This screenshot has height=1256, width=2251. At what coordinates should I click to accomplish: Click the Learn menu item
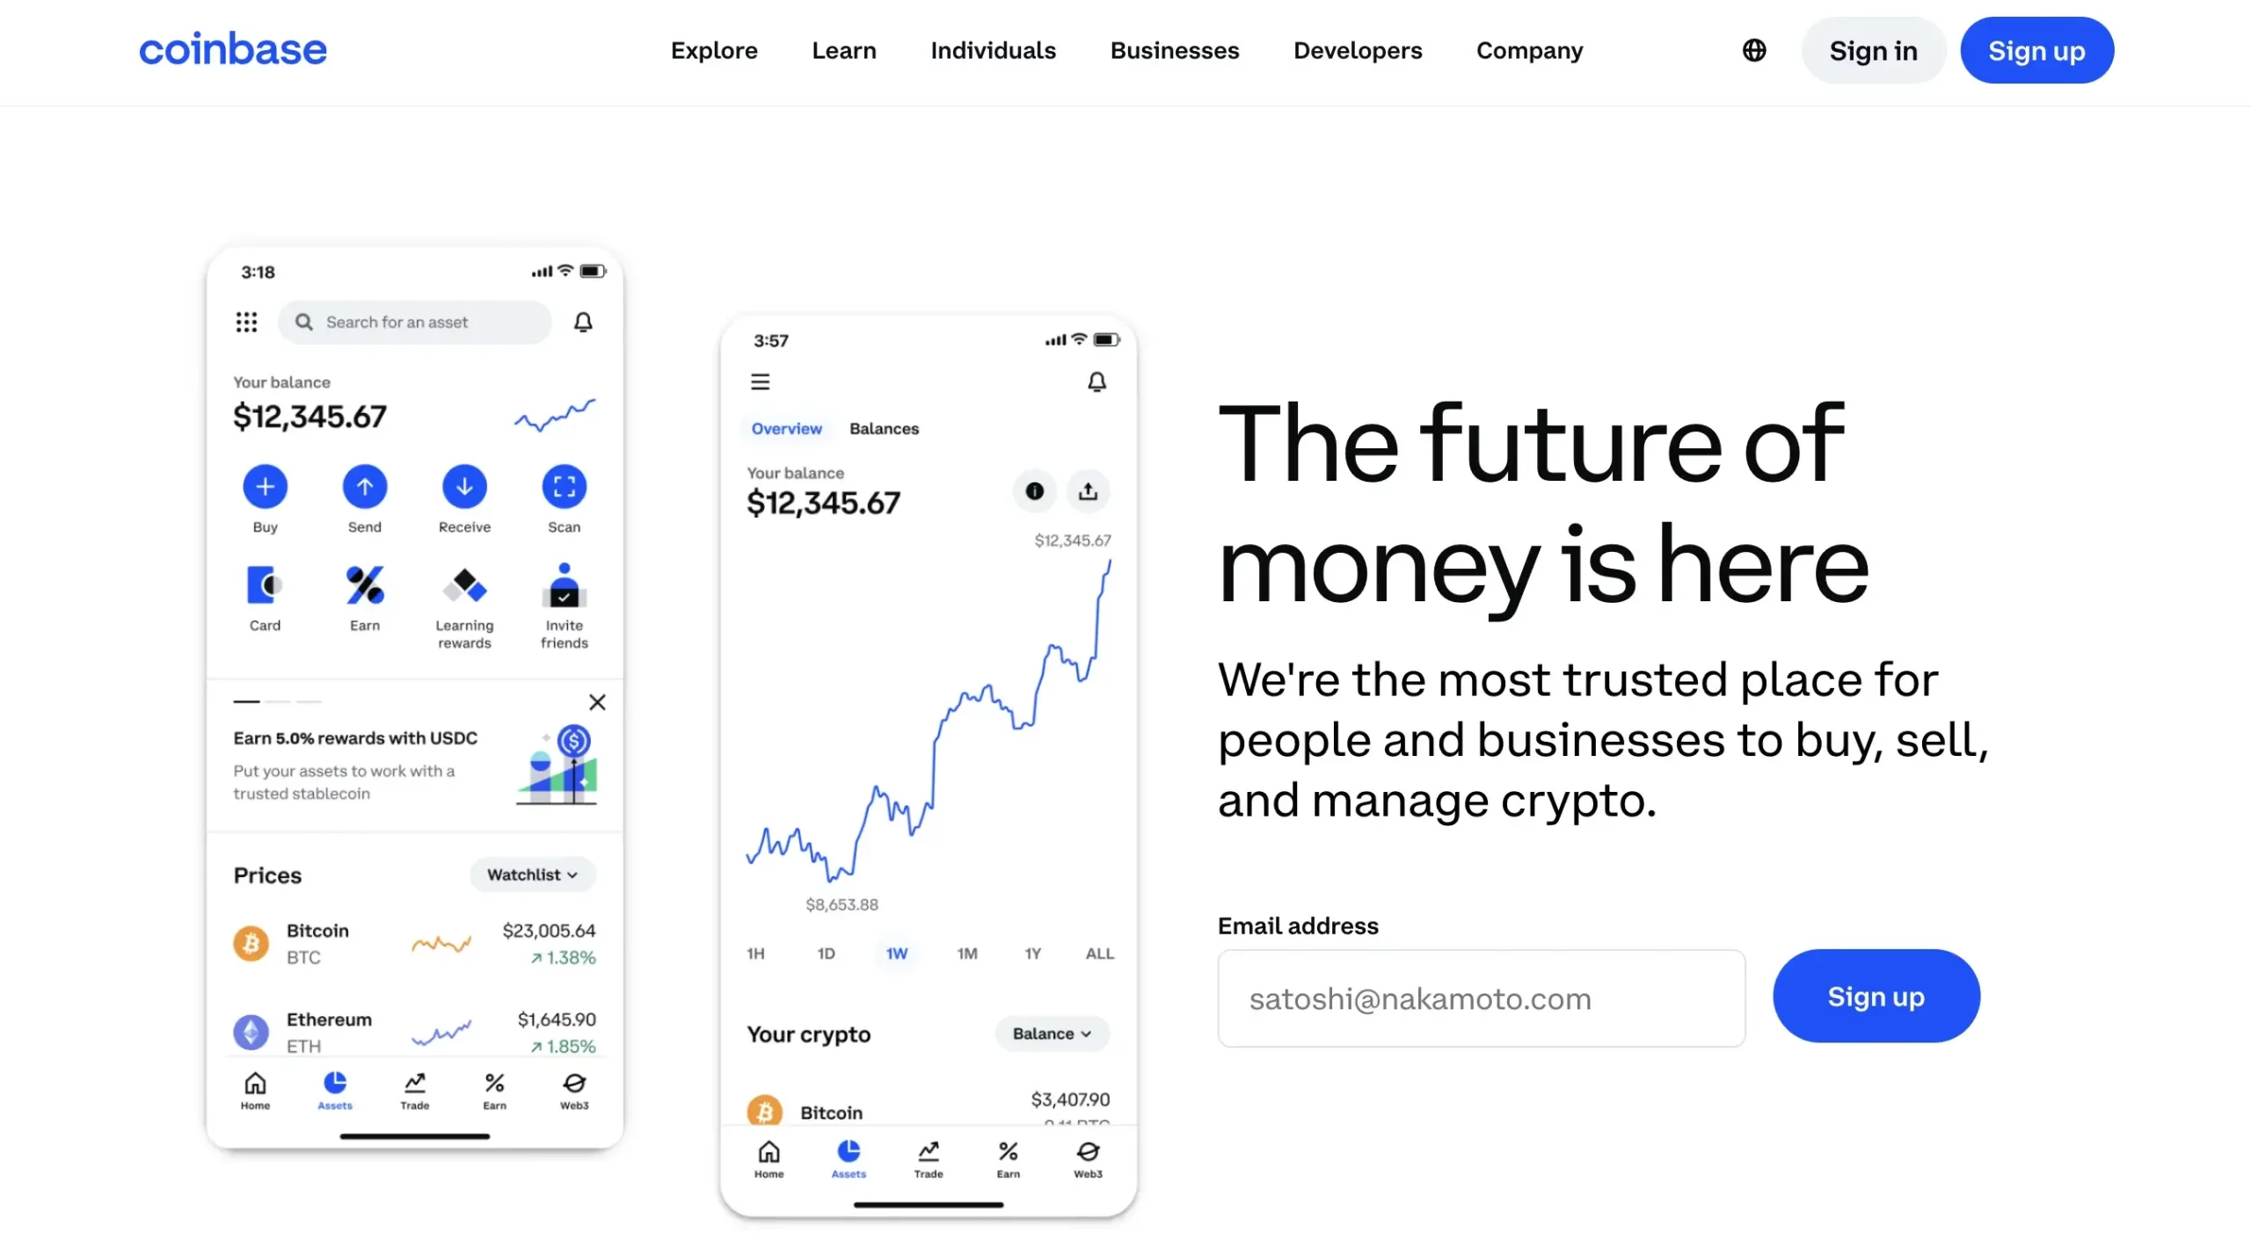(844, 51)
